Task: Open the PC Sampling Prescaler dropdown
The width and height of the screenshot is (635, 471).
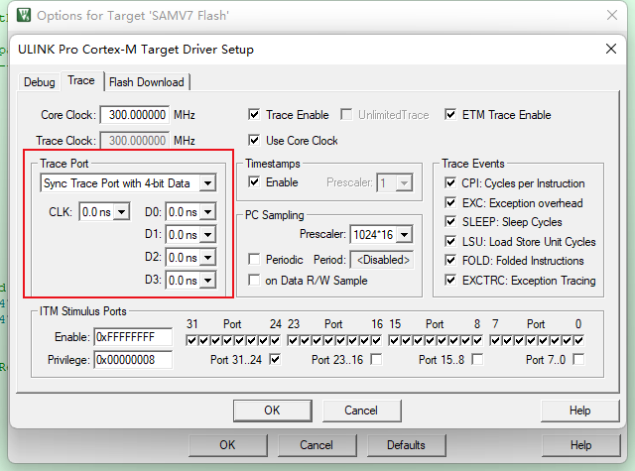Action: coord(404,235)
